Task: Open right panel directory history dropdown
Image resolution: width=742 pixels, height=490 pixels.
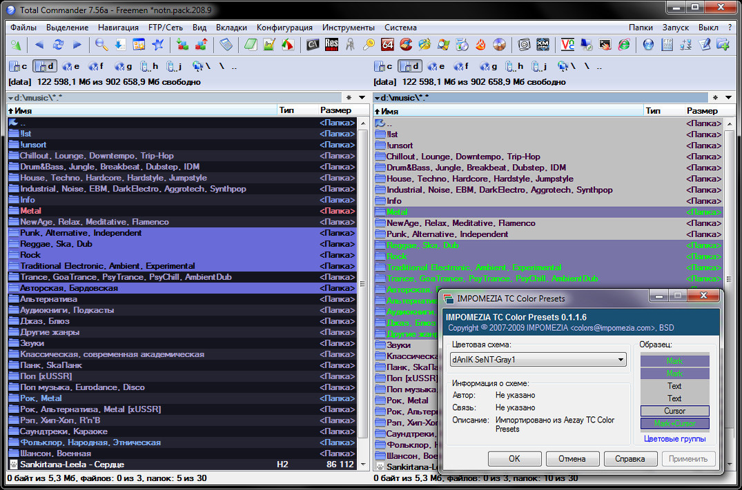Action: [x=729, y=98]
